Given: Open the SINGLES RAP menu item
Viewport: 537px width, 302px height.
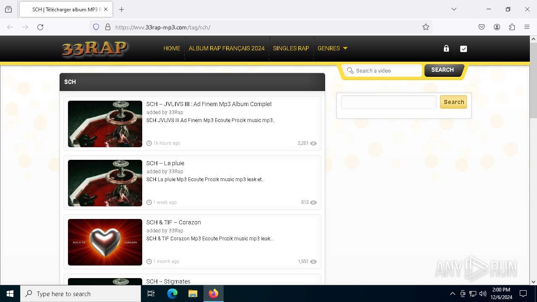Looking at the screenshot, I should tap(291, 48).
